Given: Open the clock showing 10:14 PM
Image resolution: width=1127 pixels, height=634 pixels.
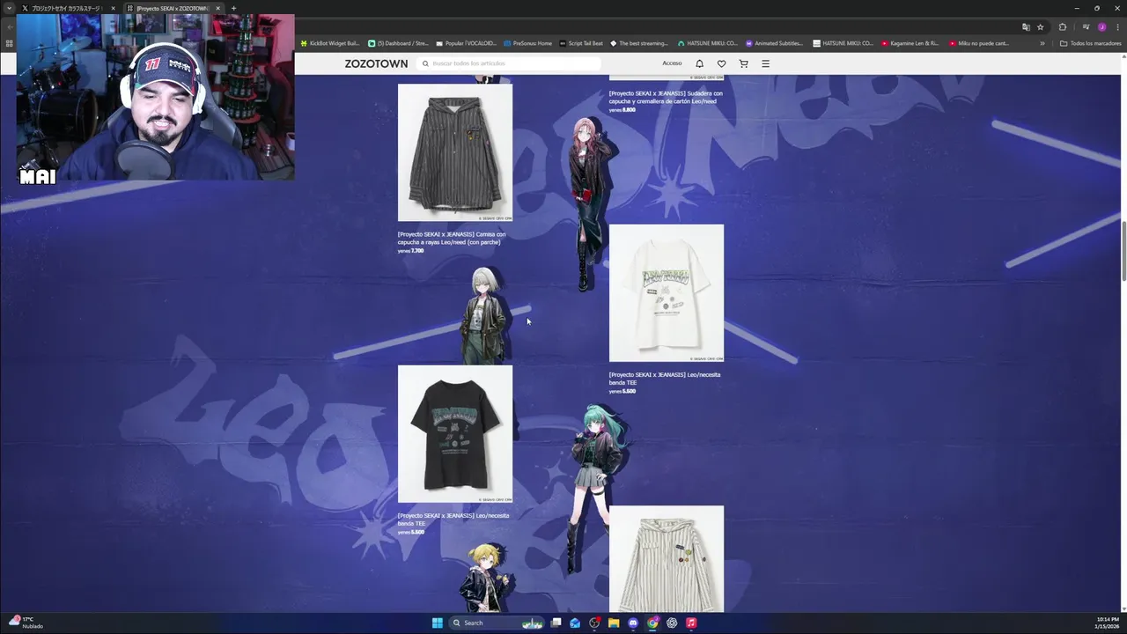Looking at the screenshot, I should click(1108, 623).
